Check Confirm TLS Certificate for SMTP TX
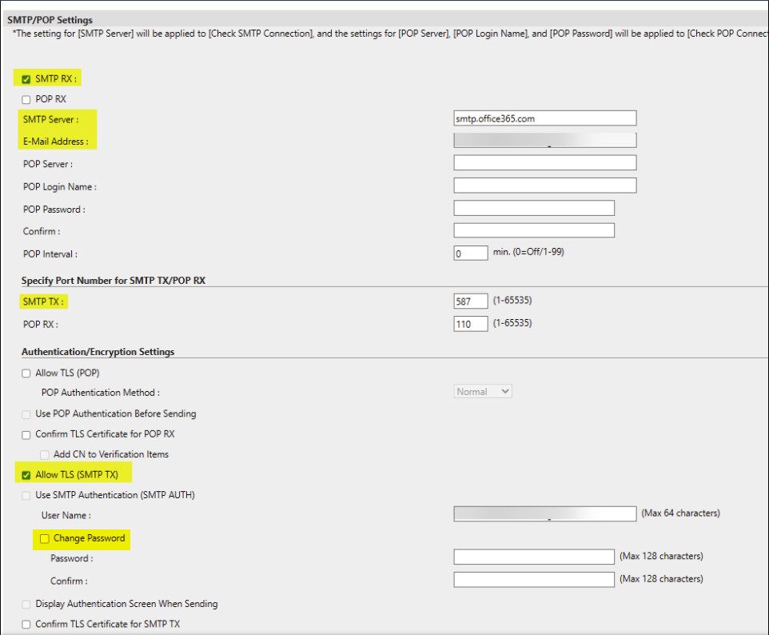Viewport: 769px width, 635px height. point(26,625)
